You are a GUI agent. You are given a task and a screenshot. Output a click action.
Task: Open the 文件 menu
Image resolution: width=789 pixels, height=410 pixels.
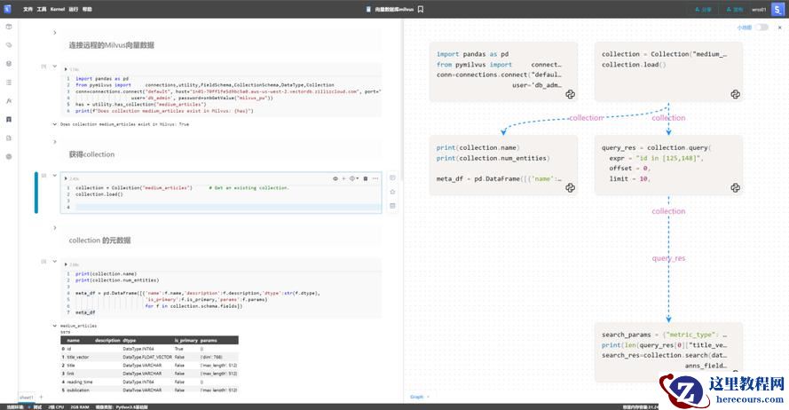(28, 9)
